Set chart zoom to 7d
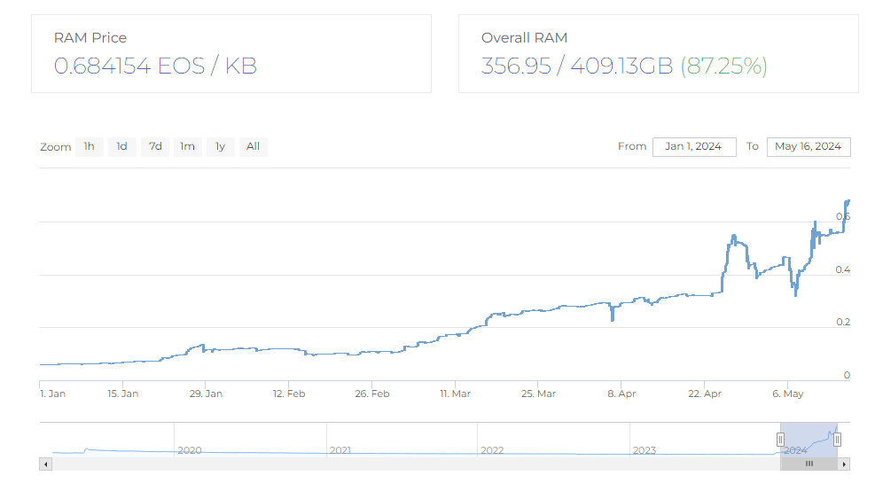 [155, 147]
